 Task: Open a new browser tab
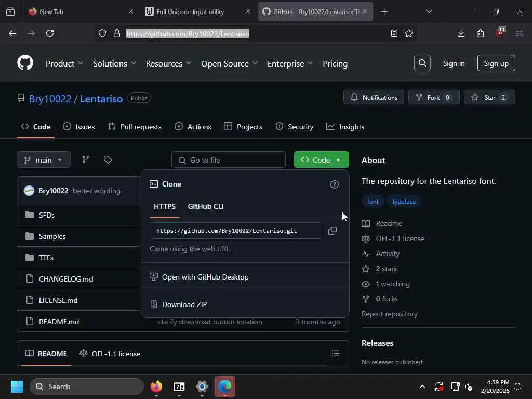tap(384, 12)
